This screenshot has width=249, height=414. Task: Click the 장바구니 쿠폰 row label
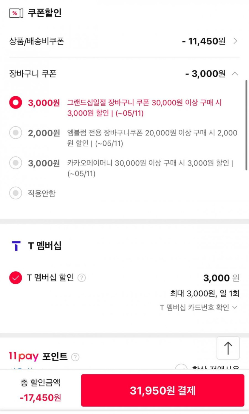pos(33,74)
